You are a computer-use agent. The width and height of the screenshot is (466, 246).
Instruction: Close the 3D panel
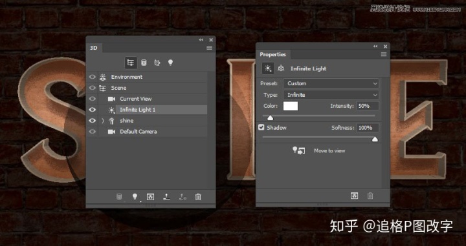[211, 40]
